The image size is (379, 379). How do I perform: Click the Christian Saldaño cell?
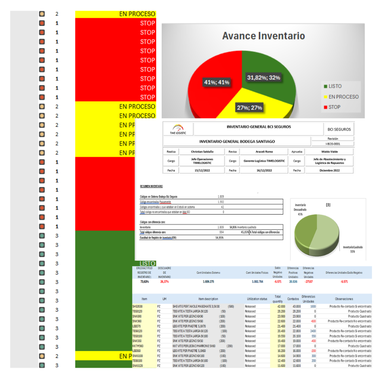pos(202,152)
